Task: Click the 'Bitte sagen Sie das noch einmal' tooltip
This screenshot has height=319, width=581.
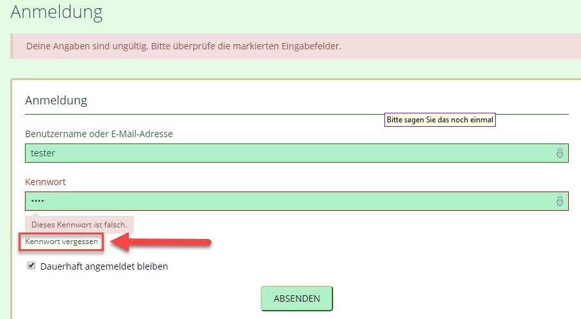Action: click(x=440, y=120)
